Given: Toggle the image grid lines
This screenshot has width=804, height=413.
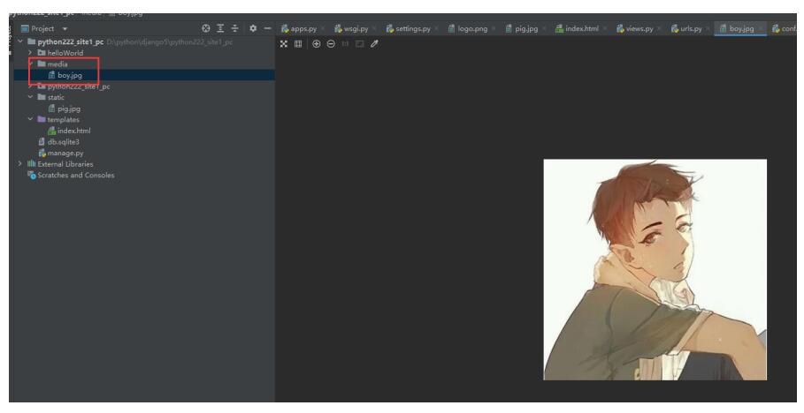Looking at the screenshot, I should pos(297,44).
